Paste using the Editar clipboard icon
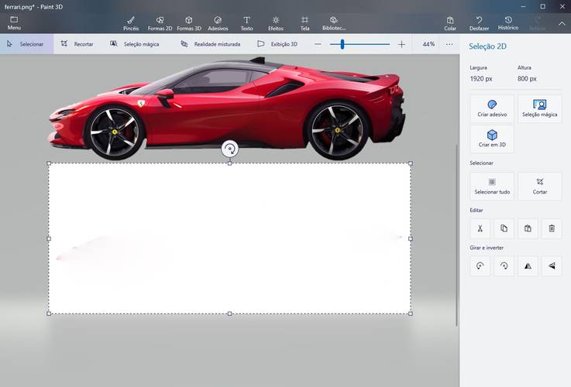 click(528, 228)
